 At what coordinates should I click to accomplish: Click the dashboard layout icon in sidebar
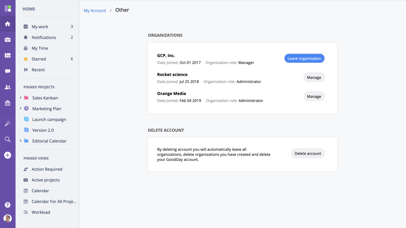pyautogui.click(x=8, y=55)
